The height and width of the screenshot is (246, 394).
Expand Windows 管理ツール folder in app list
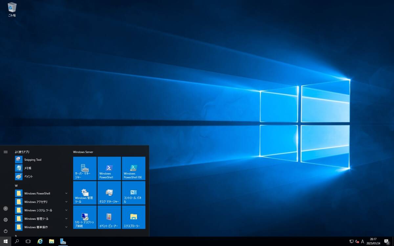[x=42, y=219]
